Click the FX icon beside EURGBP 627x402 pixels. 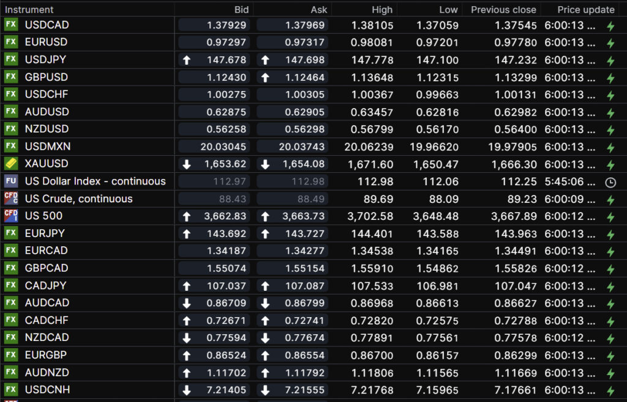pyautogui.click(x=11, y=354)
